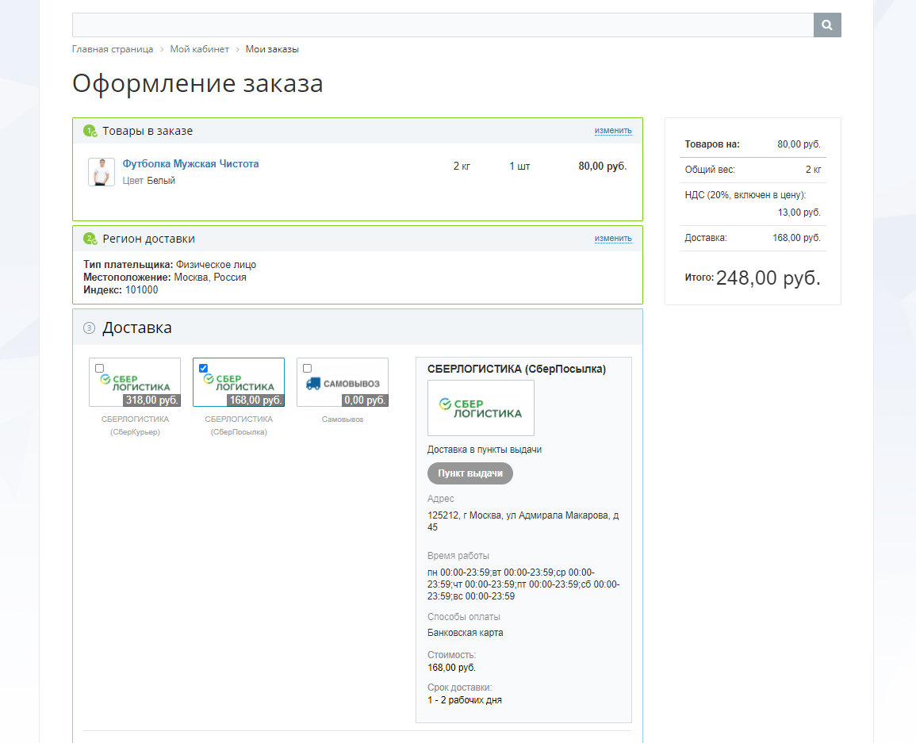Click the Пункт выдачи button
The width and height of the screenshot is (916, 743).
click(x=470, y=473)
